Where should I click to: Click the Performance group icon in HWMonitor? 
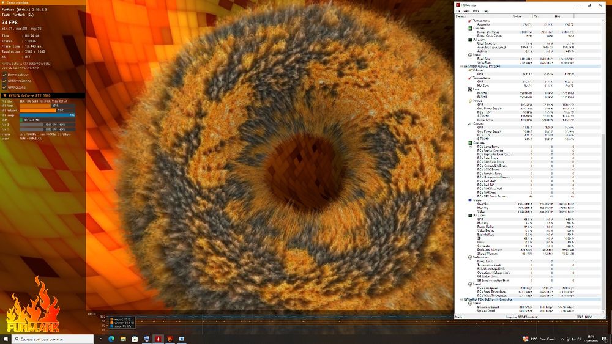click(x=470, y=257)
